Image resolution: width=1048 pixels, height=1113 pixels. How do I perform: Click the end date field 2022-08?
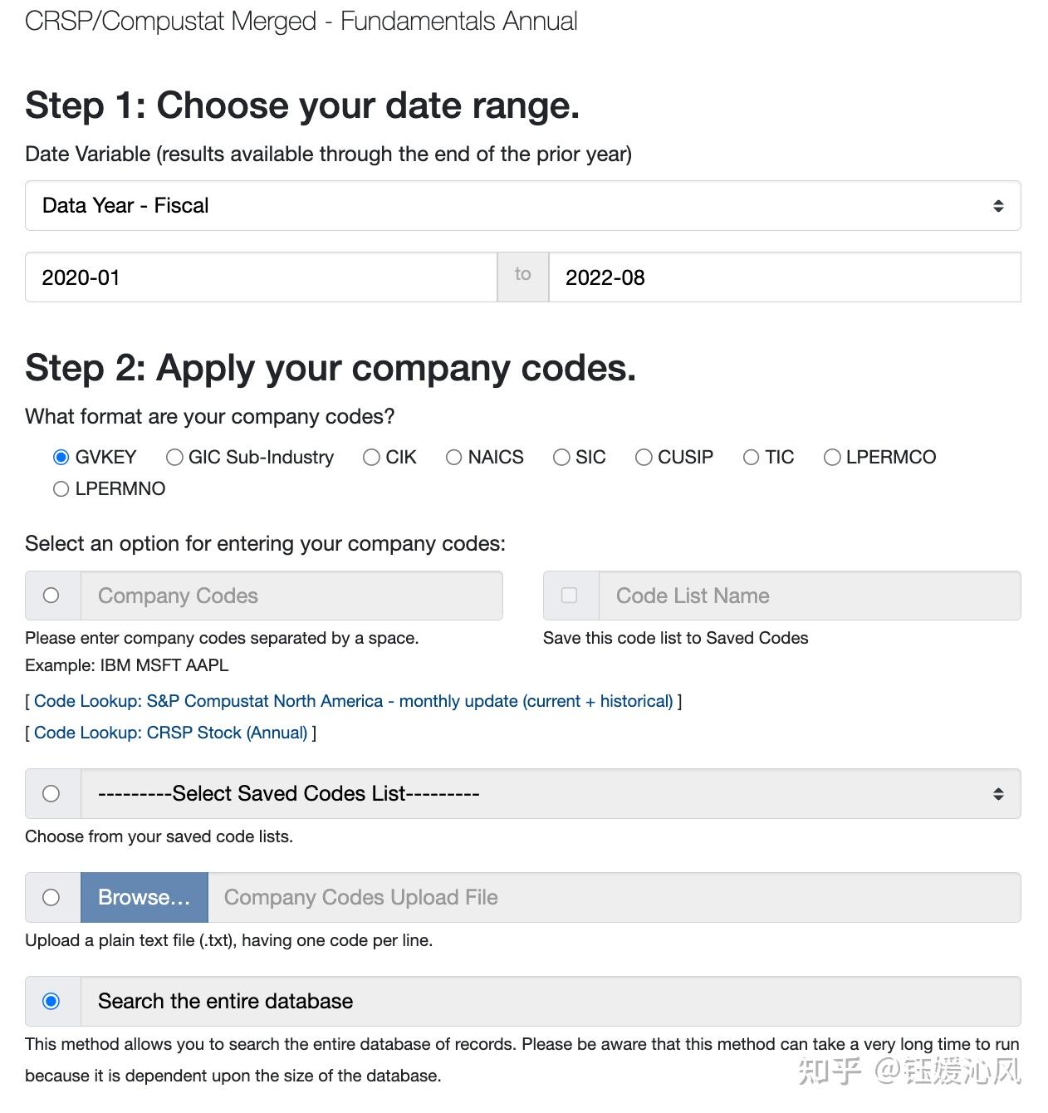784,277
